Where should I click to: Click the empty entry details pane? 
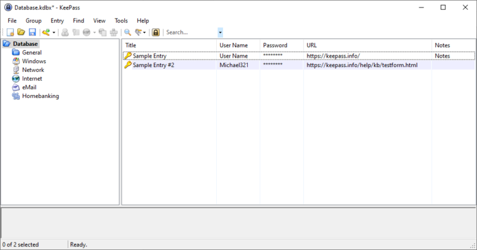[238, 223]
